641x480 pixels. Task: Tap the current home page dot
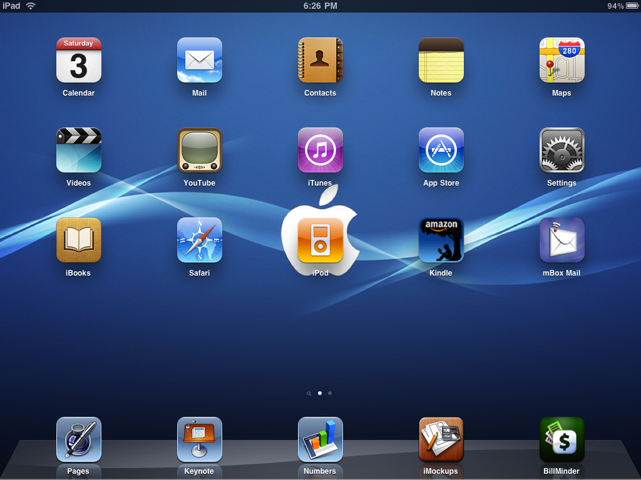click(x=320, y=393)
